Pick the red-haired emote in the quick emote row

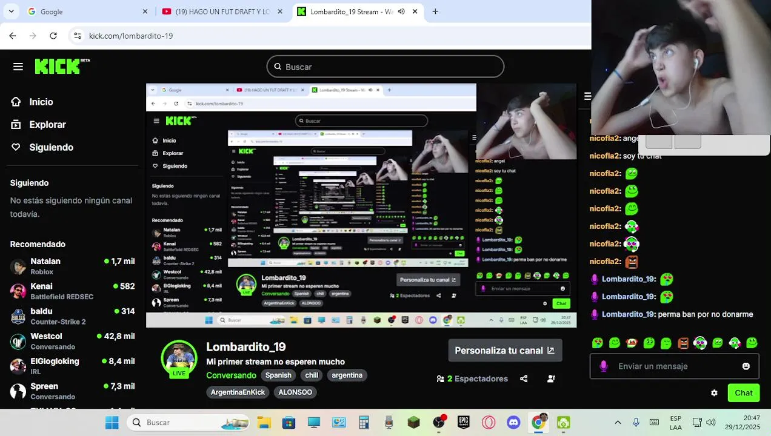[x=632, y=343]
